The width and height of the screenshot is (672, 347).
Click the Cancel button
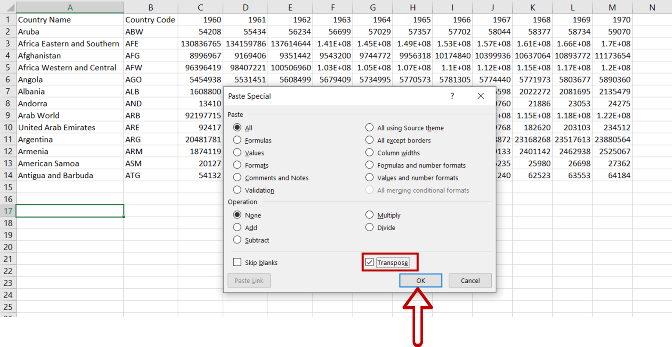point(470,280)
